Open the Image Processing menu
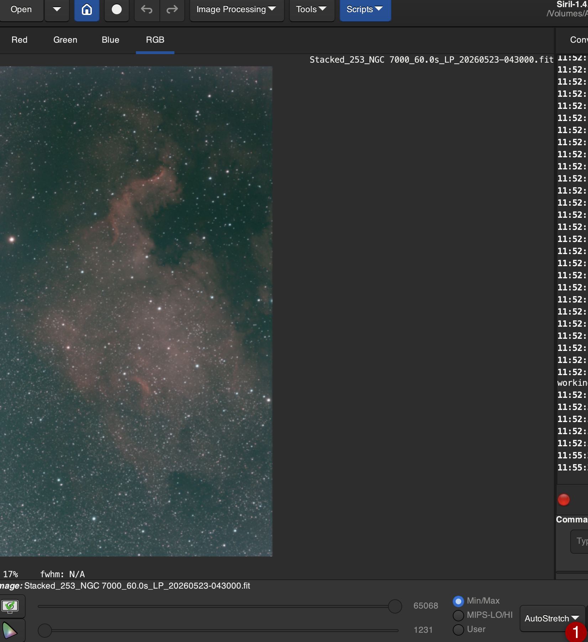Image resolution: width=588 pixels, height=642 pixels. point(237,10)
